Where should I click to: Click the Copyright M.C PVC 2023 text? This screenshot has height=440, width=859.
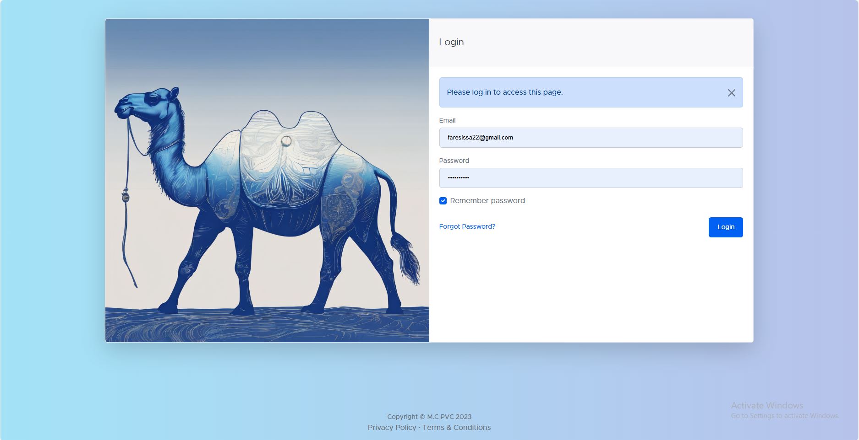[429, 417]
